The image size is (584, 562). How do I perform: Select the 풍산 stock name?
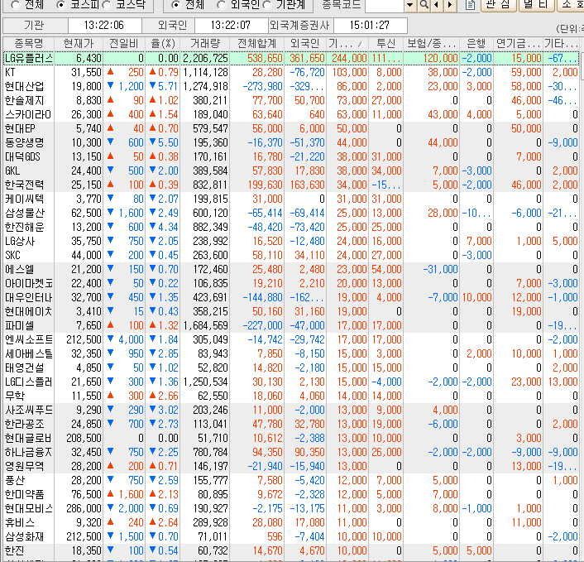15,481
